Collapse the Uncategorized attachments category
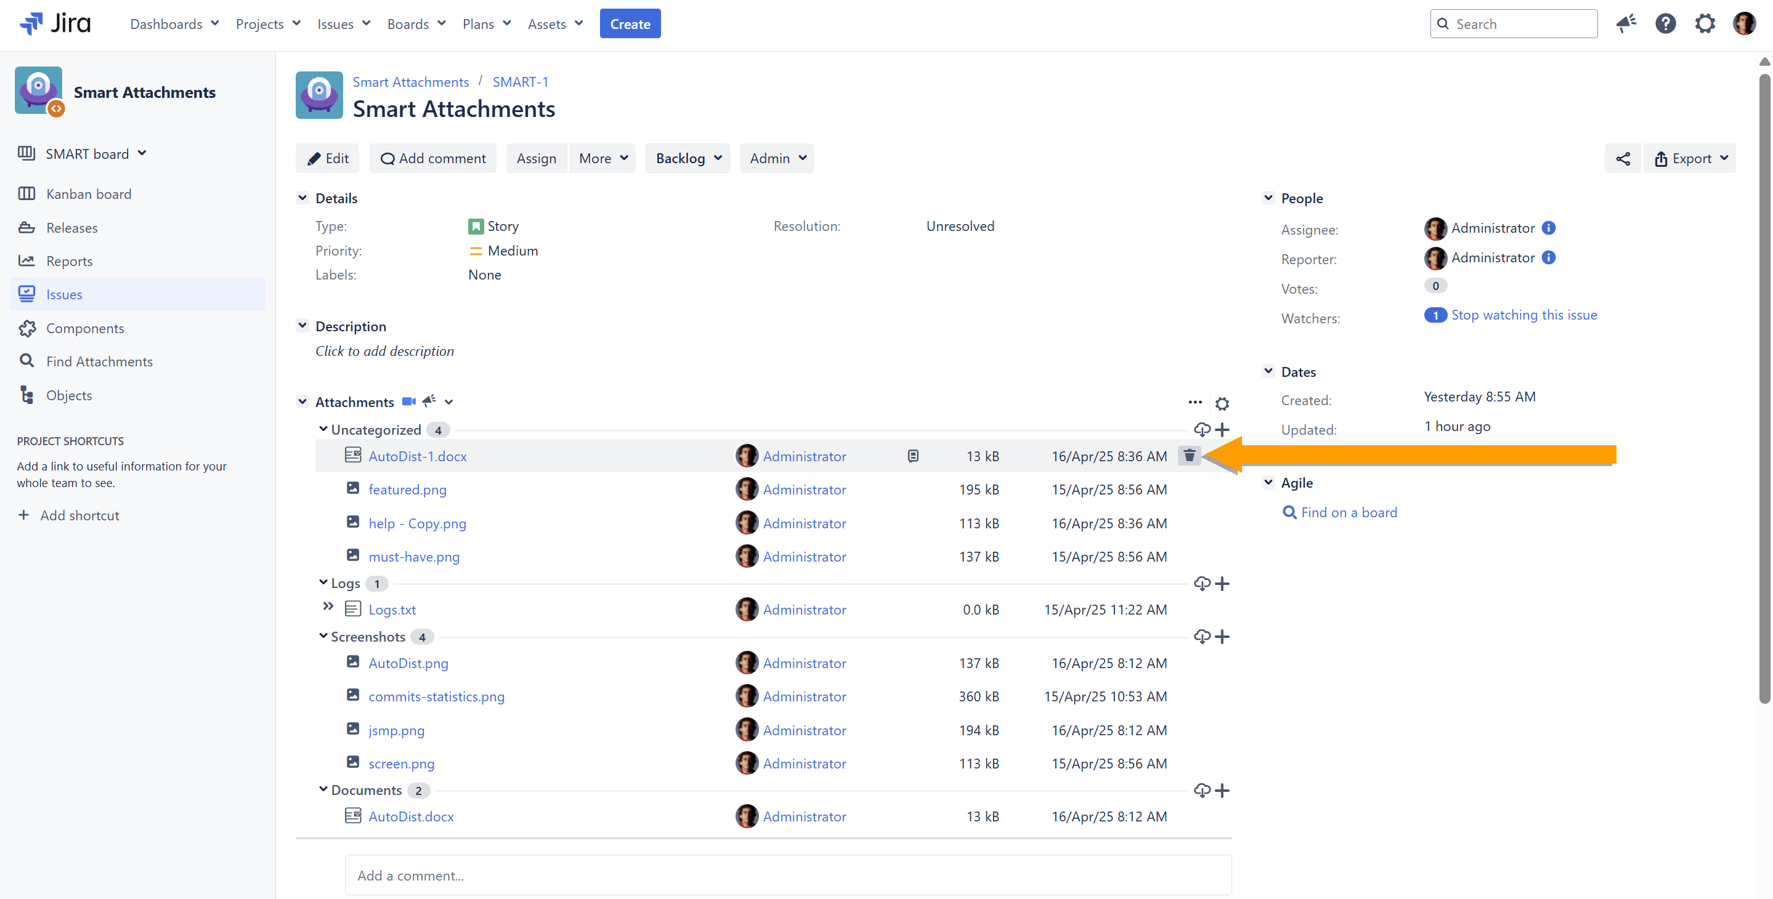The image size is (1773, 899). 323,429
